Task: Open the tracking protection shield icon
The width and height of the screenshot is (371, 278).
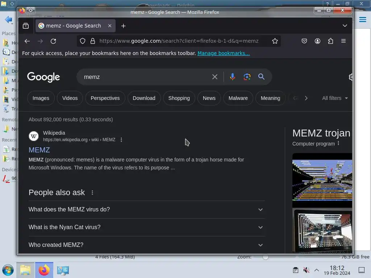Action: 82,41
